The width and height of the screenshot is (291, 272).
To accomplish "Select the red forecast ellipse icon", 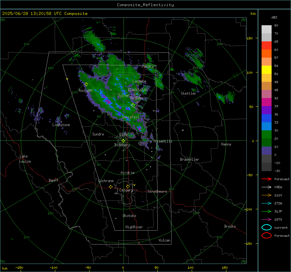I will (x=266, y=235).
